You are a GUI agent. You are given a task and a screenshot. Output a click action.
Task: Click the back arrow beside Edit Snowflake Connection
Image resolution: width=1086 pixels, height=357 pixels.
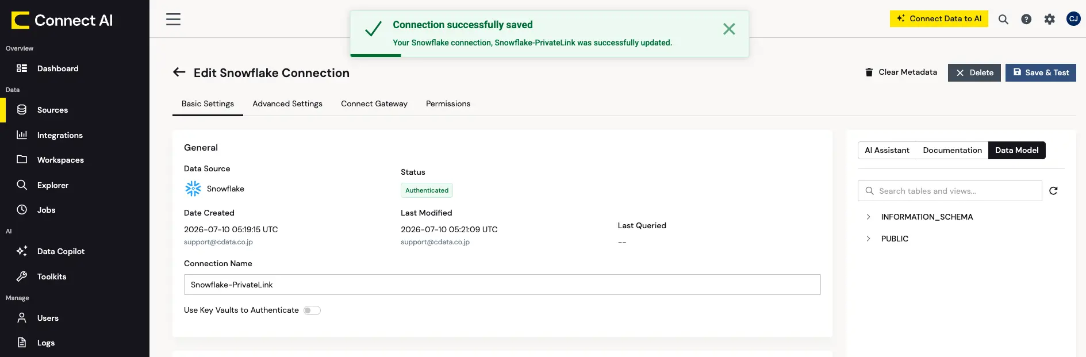point(179,72)
